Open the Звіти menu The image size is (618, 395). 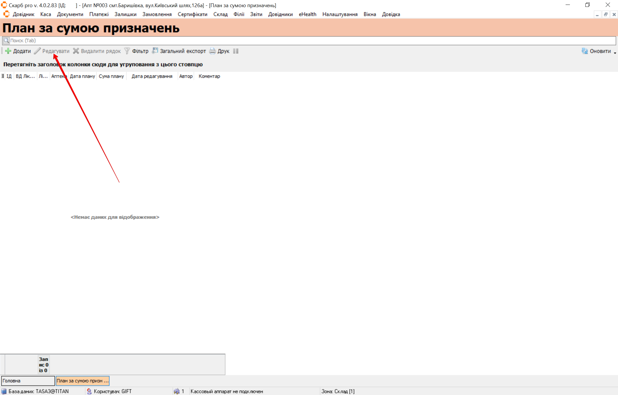pos(256,14)
